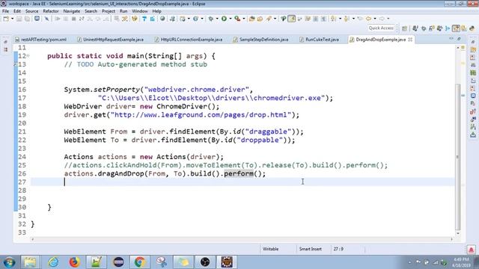
Task: Open the Next Annotation dropdown arrow
Action: click(x=340, y=19)
